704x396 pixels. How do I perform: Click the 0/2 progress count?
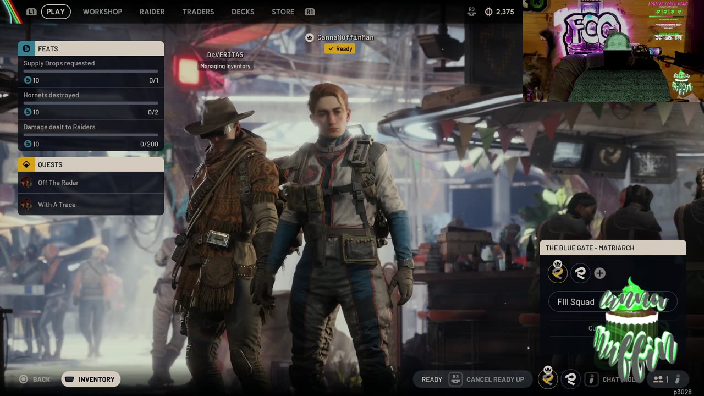click(153, 112)
